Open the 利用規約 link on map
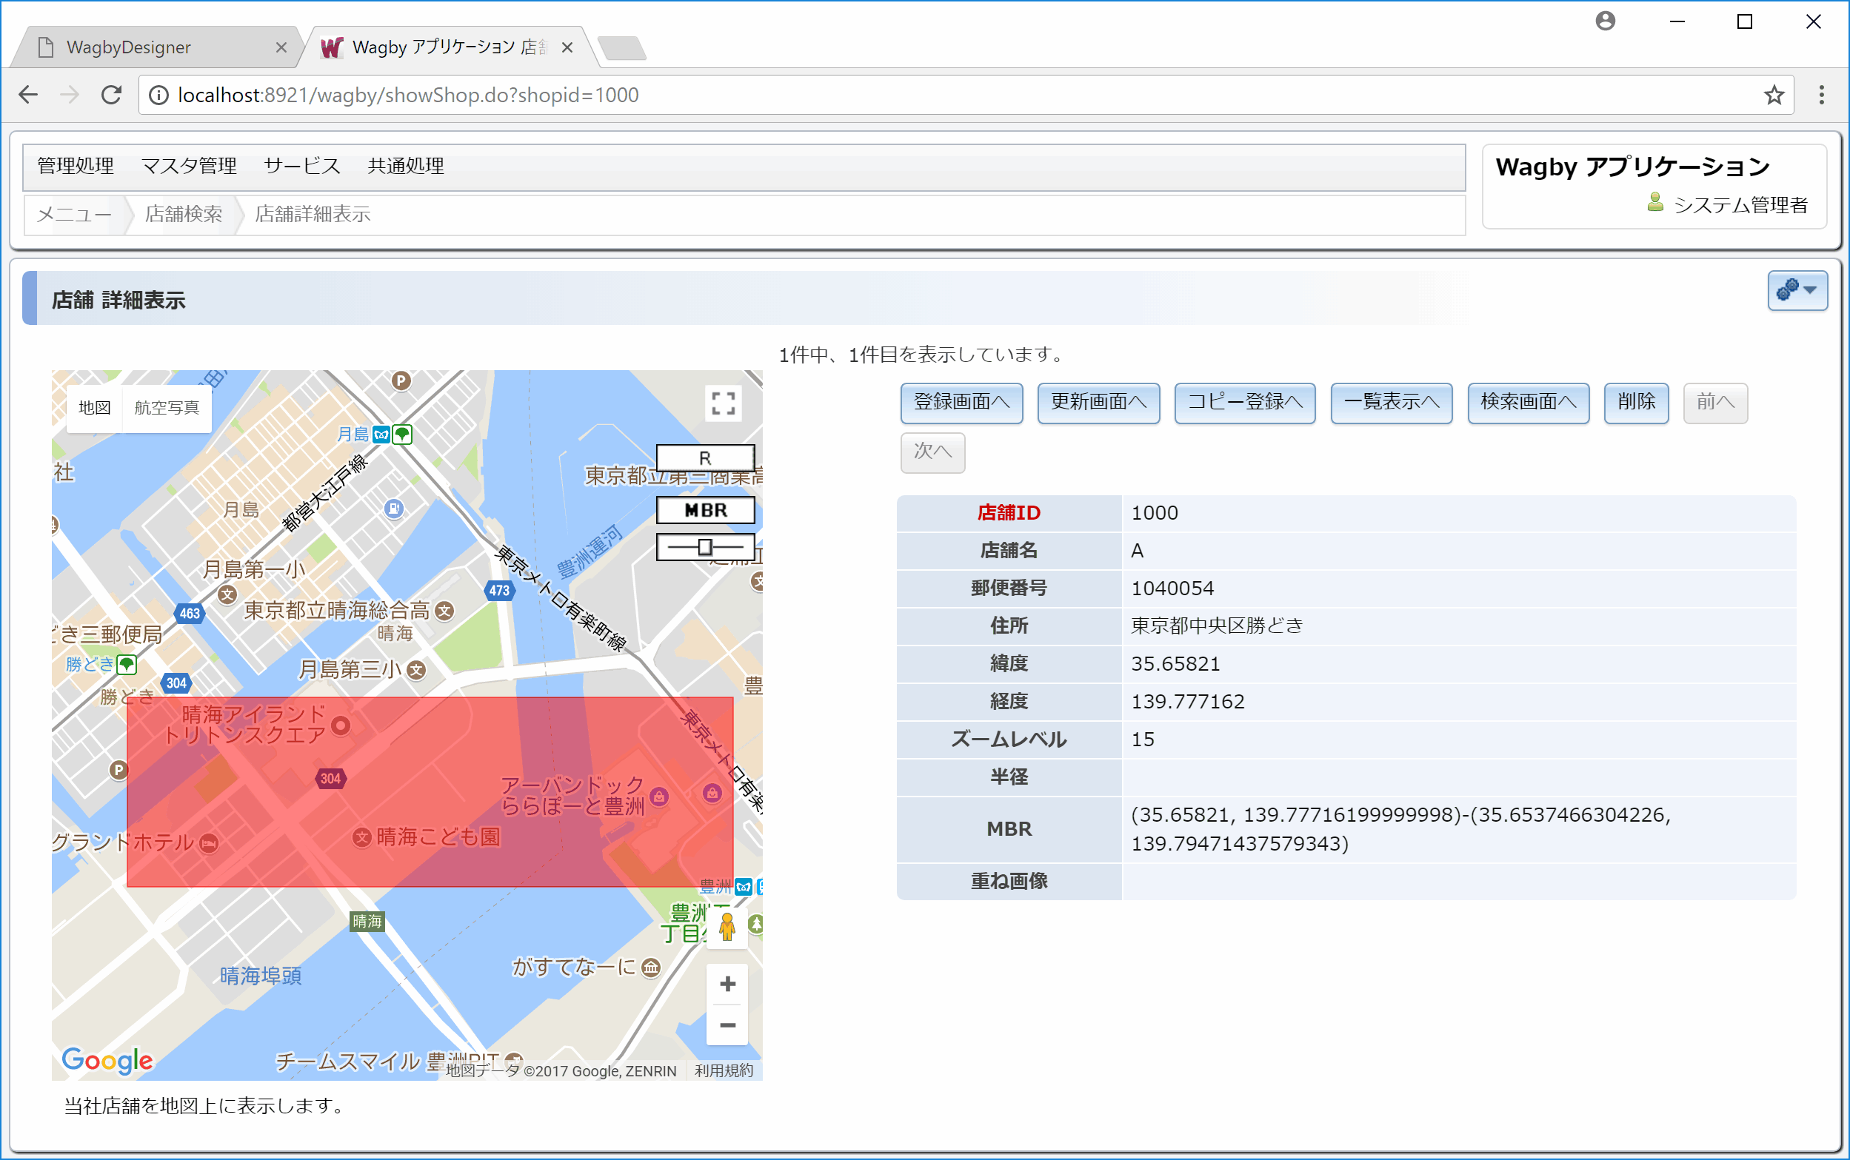The image size is (1850, 1160). coord(723,1070)
